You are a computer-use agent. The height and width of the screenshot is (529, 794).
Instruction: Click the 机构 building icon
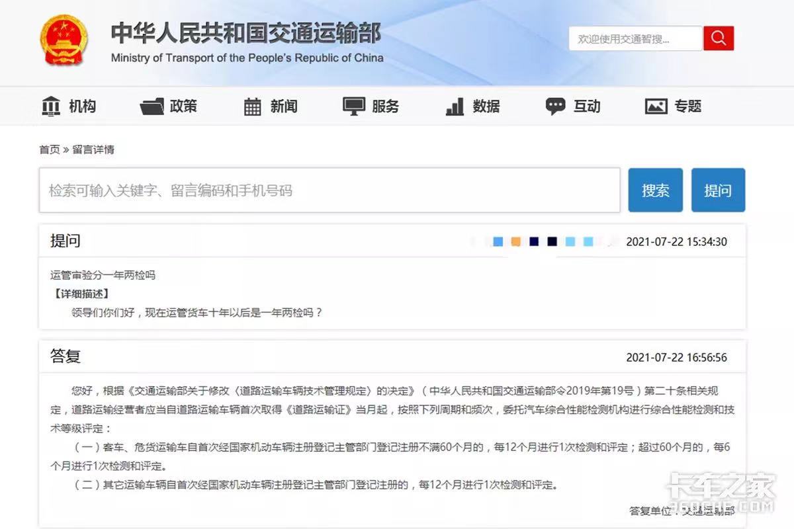[51, 106]
